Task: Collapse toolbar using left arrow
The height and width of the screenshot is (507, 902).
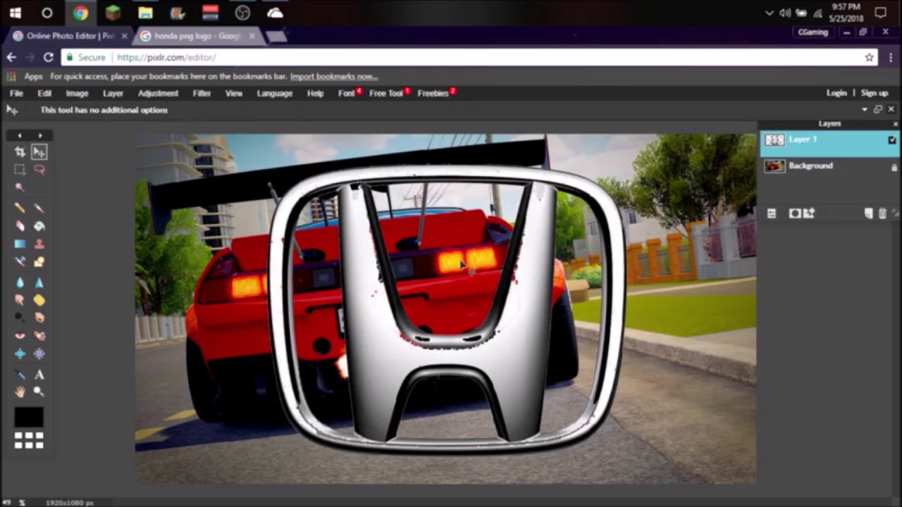Action: pyautogui.click(x=20, y=135)
